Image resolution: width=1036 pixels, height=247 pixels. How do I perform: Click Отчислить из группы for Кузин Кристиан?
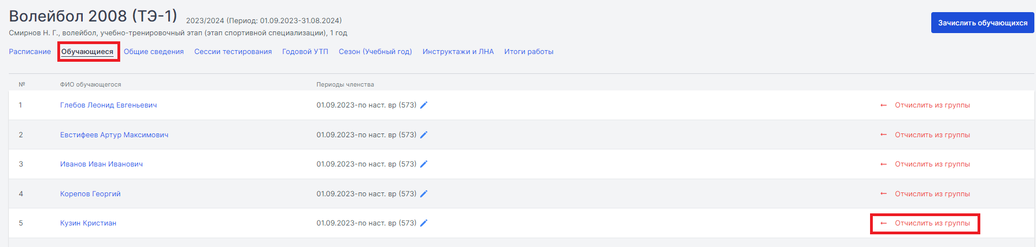tap(932, 223)
